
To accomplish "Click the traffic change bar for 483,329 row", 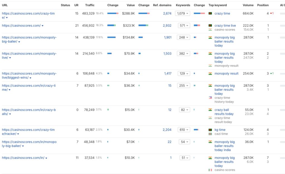I will pos(113,13).
